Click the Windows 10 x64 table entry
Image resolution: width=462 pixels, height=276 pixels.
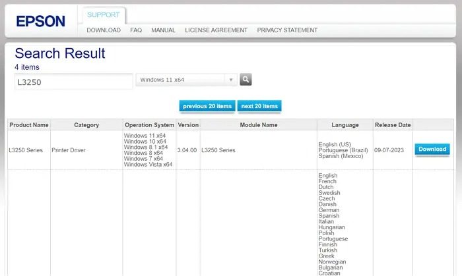coord(145,142)
